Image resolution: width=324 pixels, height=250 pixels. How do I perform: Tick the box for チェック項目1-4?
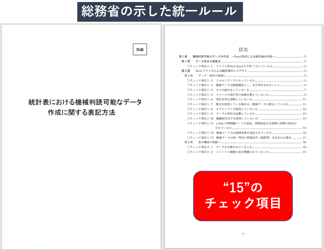[x=188, y=90]
